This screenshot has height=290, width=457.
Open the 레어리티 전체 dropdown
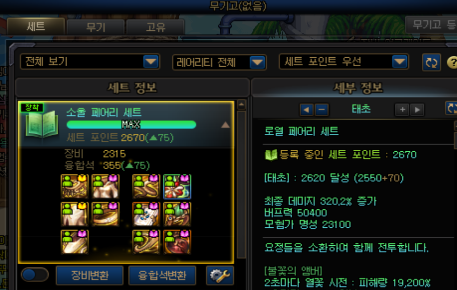219,62
